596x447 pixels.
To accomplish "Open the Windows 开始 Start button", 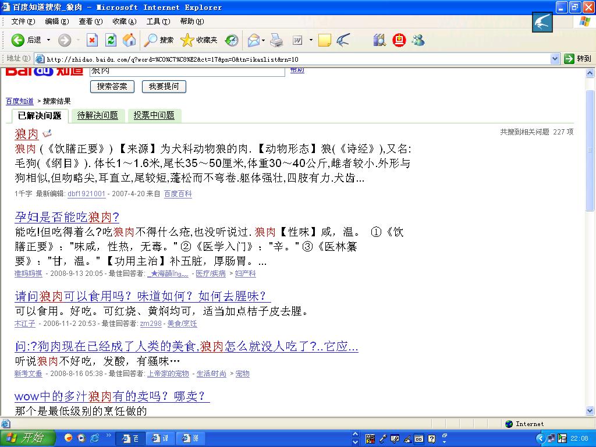I will [28, 438].
